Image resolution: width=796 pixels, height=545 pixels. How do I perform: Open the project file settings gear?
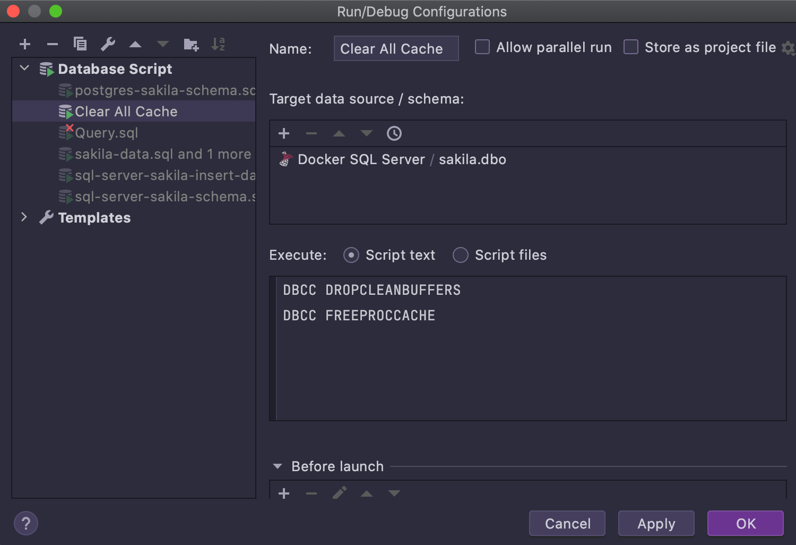pyautogui.click(x=789, y=48)
